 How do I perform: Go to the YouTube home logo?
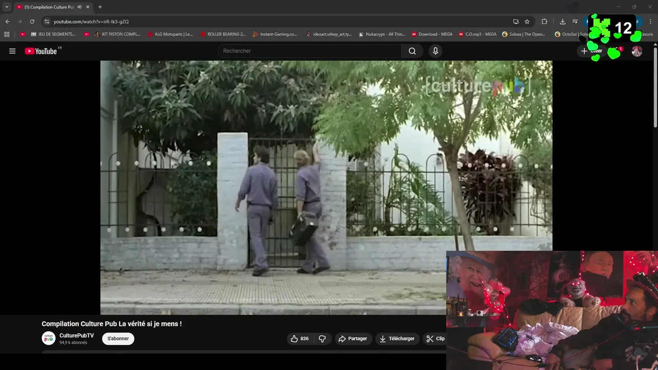click(41, 51)
